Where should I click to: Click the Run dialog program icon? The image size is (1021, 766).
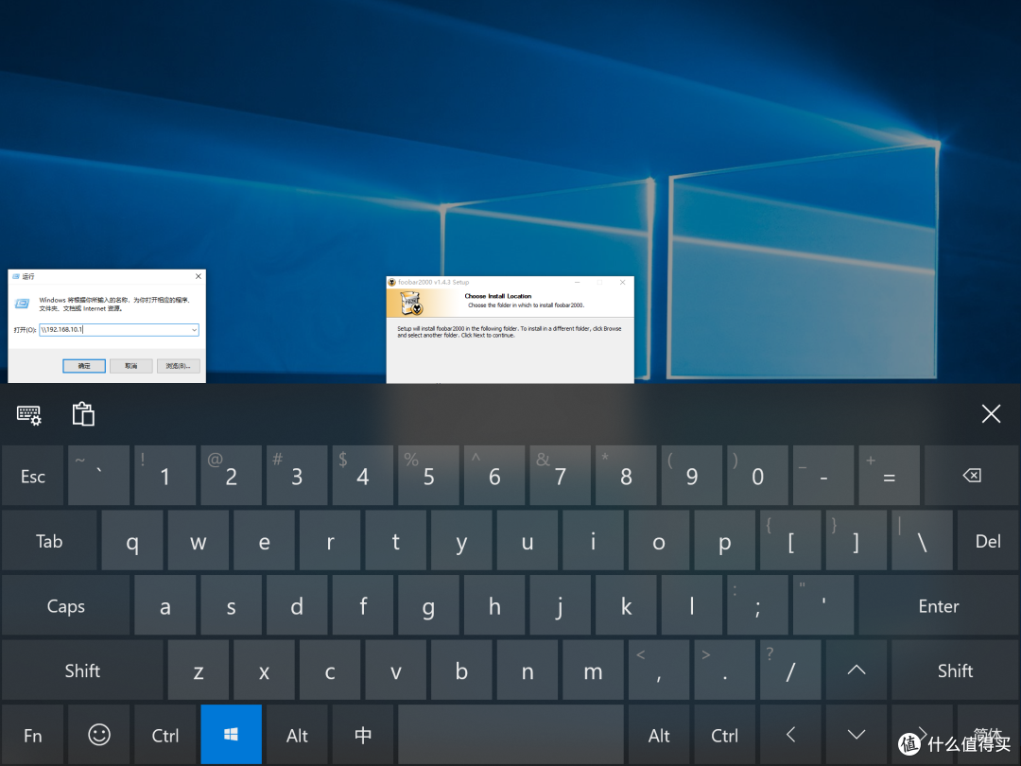(x=22, y=304)
